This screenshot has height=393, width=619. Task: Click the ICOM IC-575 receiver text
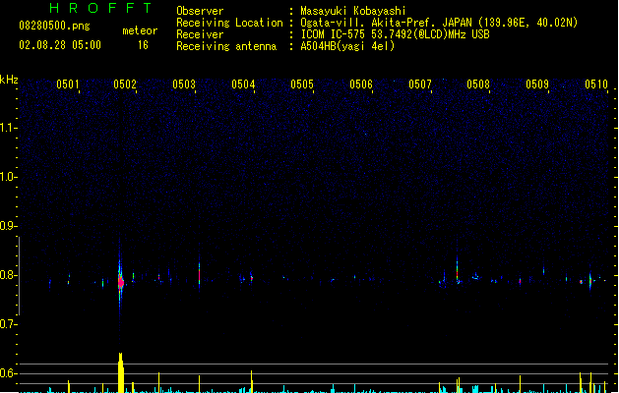[x=395, y=34]
